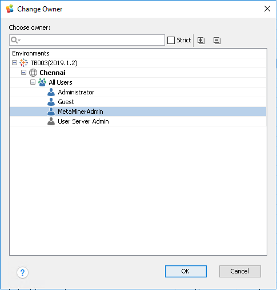Click the grey User Server Admin icon
The image size is (277, 290).
click(51, 121)
